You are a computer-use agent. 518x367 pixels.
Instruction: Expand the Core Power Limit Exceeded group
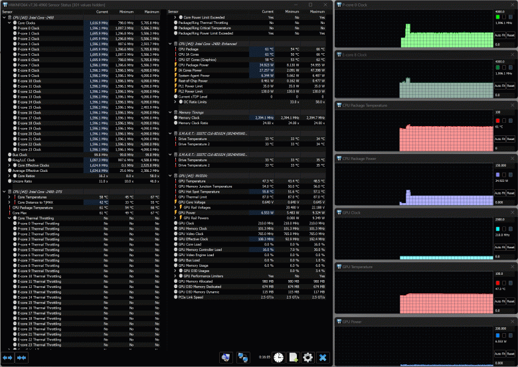(175, 17)
